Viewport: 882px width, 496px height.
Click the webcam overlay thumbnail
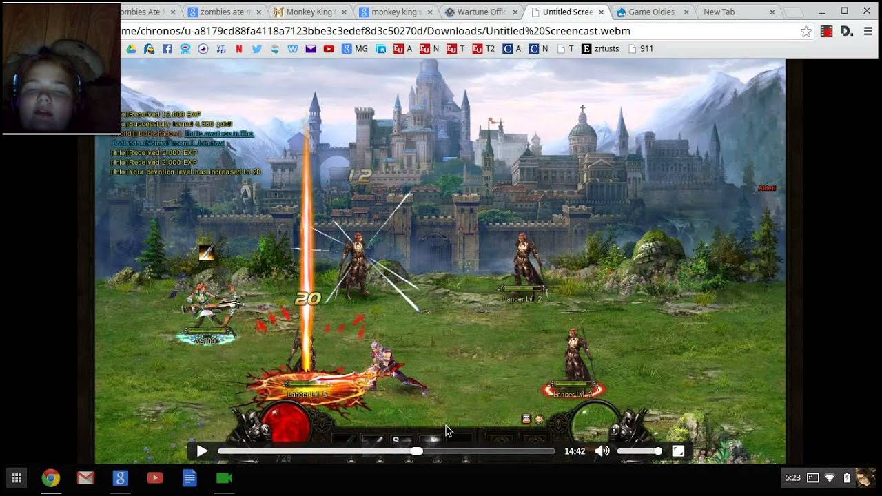coord(61,68)
